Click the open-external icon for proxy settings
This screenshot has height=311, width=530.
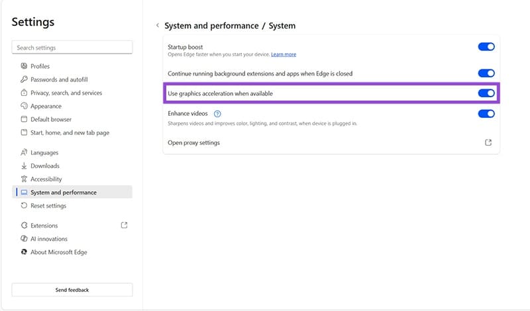488,142
